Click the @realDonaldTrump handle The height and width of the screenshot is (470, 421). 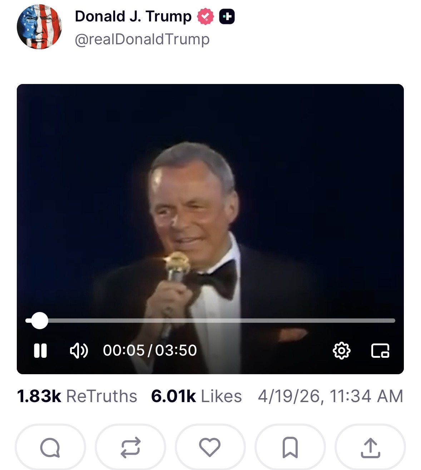coord(142,39)
